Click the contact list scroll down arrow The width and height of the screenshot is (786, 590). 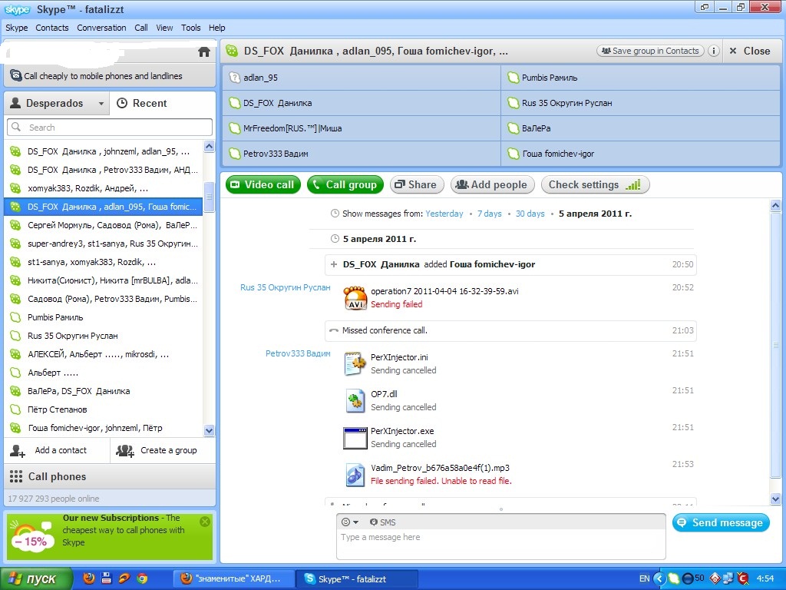(x=209, y=430)
